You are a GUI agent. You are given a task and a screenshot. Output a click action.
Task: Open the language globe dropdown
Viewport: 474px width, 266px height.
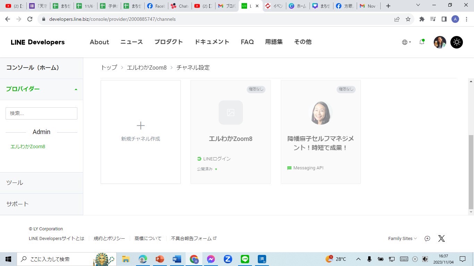pos(406,42)
